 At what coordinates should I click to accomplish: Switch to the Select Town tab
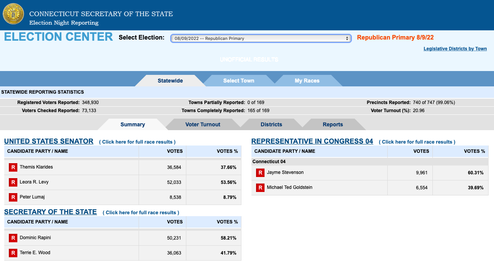coord(239,80)
